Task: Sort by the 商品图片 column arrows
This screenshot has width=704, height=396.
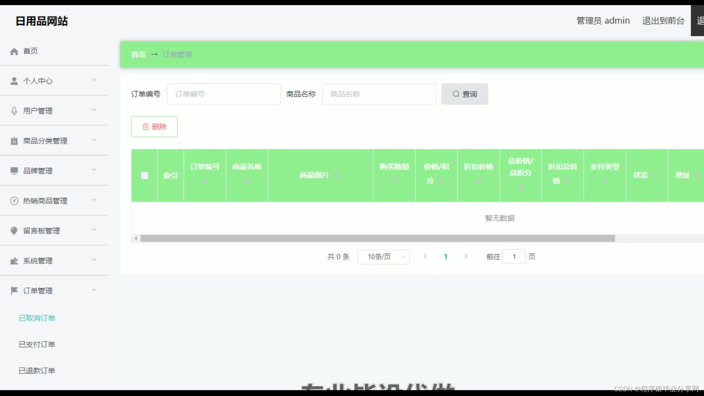Action: click(x=335, y=175)
